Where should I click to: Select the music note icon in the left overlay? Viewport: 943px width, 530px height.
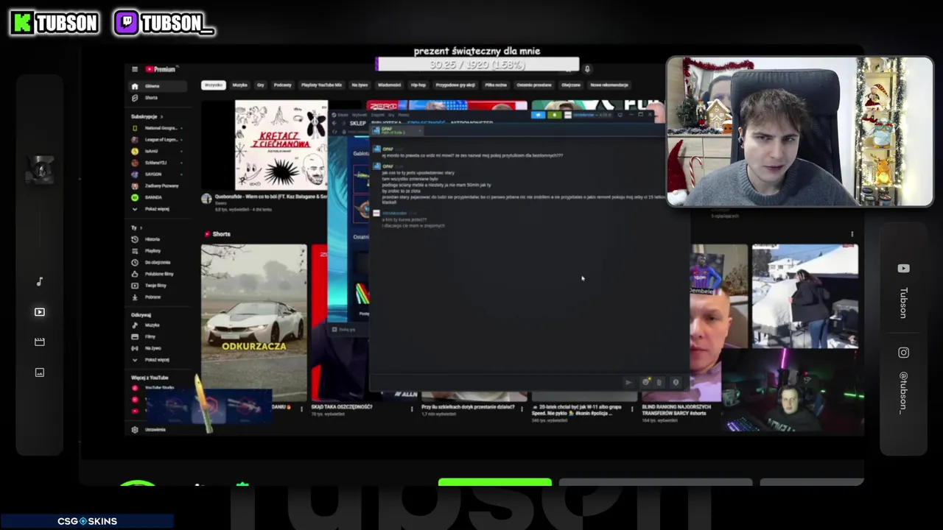[x=40, y=281]
